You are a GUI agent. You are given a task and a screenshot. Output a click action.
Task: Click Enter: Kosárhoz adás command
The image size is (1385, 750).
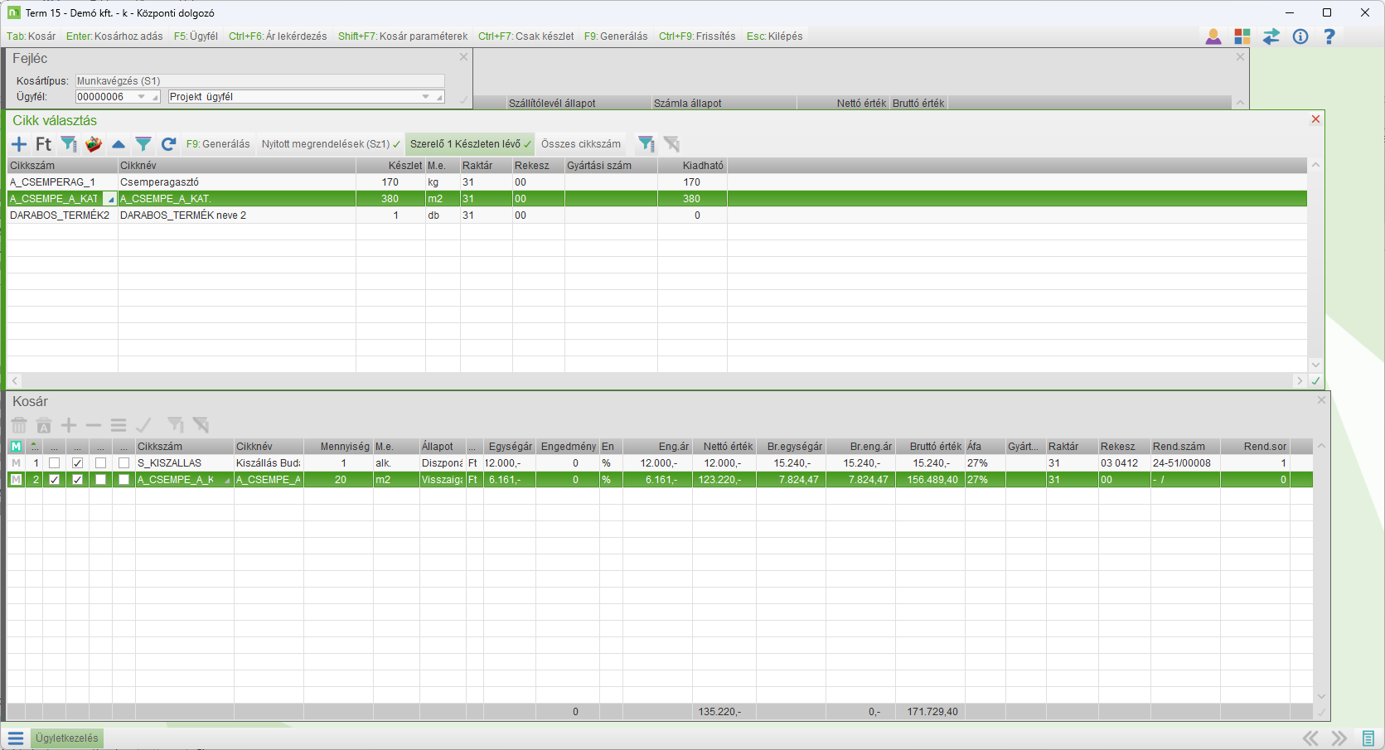coord(114,36)
